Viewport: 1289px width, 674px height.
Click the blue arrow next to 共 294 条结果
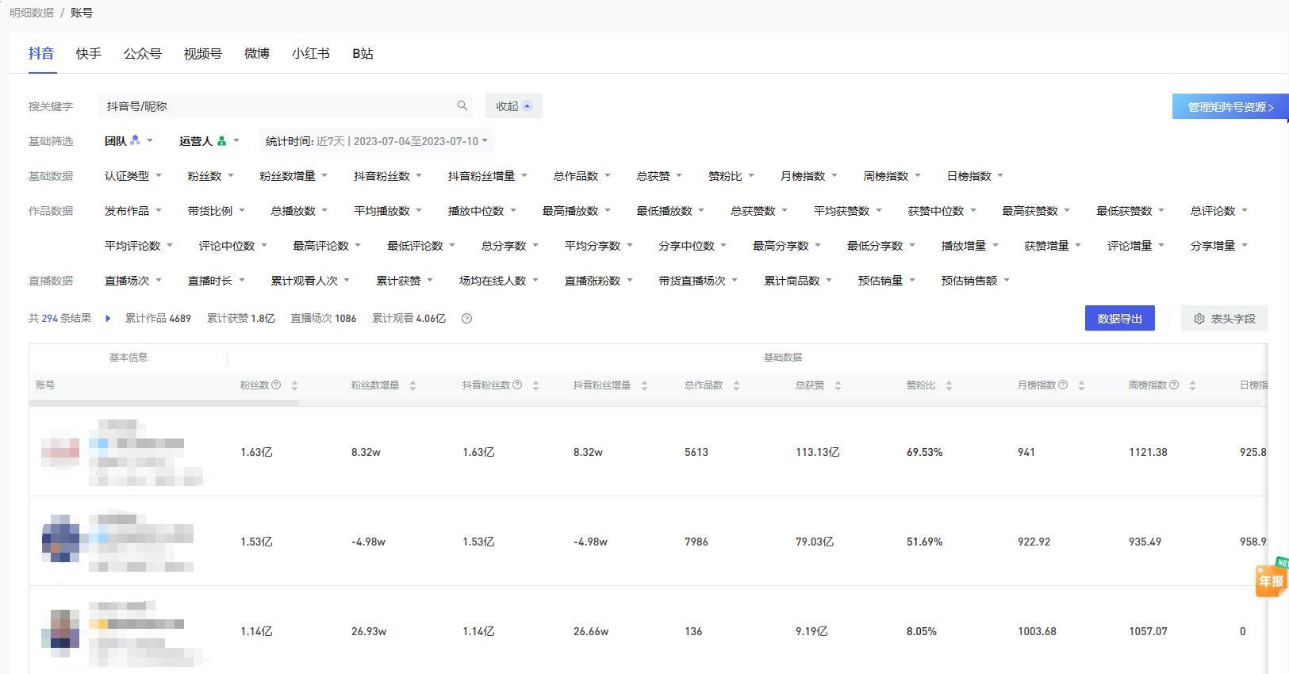108,318
